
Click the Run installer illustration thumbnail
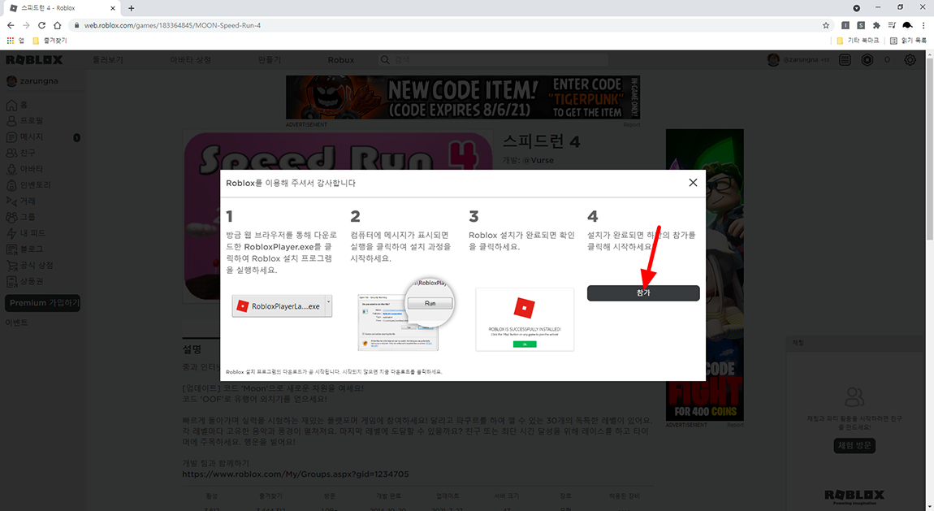click(x=405, y=314)
